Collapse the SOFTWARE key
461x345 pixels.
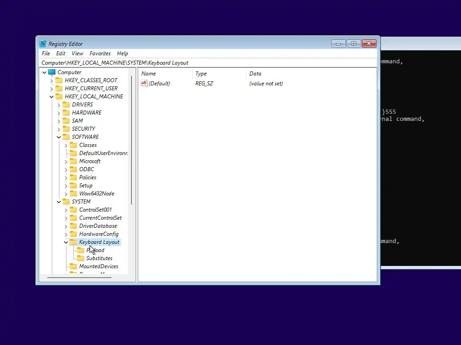tap(59, 137)
